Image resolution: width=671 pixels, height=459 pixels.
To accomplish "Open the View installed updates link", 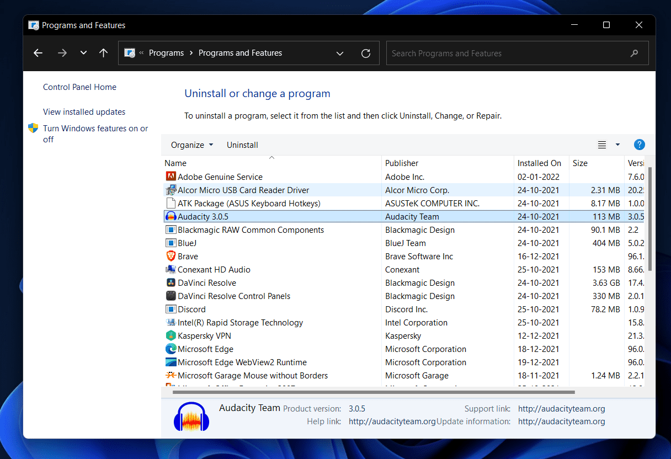I will pyautogui.click(x=84, y=111).
